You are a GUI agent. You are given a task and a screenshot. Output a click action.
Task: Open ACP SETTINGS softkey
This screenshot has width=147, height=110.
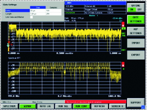136,31
